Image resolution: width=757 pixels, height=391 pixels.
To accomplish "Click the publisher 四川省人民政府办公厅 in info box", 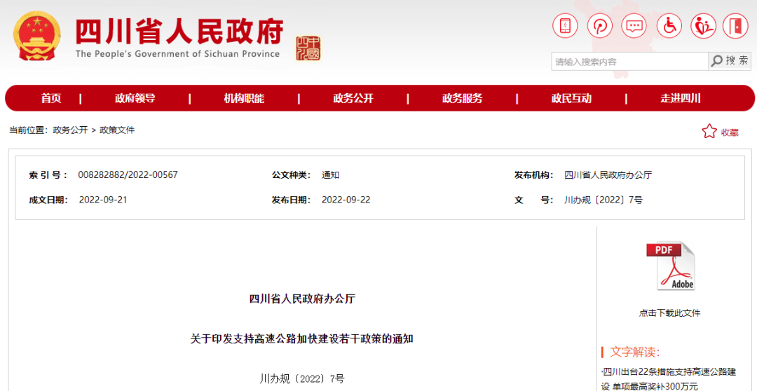I will [x=608, y=174].
